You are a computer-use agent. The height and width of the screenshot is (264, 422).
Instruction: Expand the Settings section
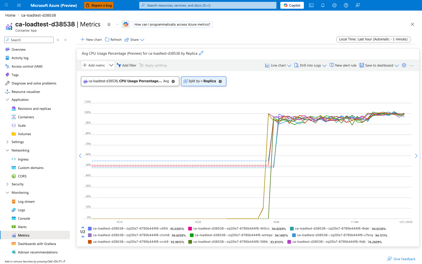7,142
